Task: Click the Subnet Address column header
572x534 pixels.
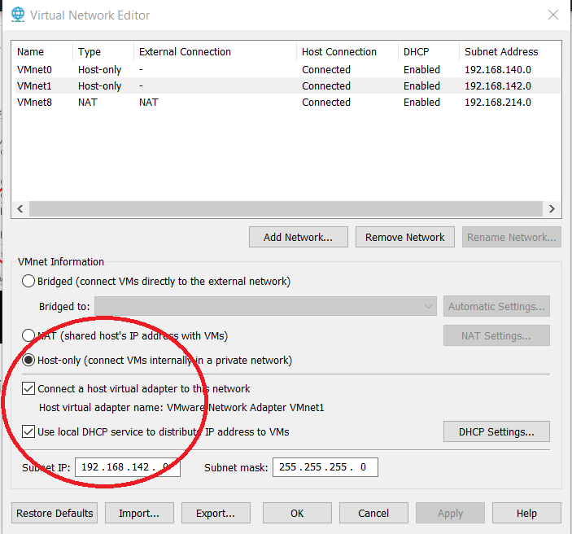Action: pyautogui.click(x=501, y=52)
